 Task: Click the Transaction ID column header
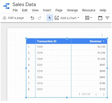point(47,41)
